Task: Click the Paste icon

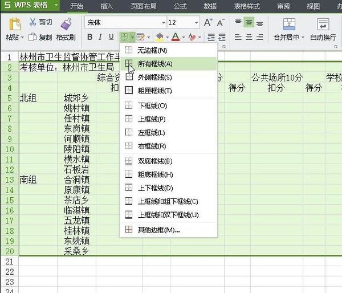Action: (15, 24)
